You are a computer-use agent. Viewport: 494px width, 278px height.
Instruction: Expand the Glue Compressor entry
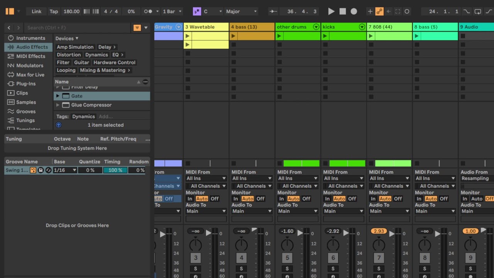(x=58, y=105)
